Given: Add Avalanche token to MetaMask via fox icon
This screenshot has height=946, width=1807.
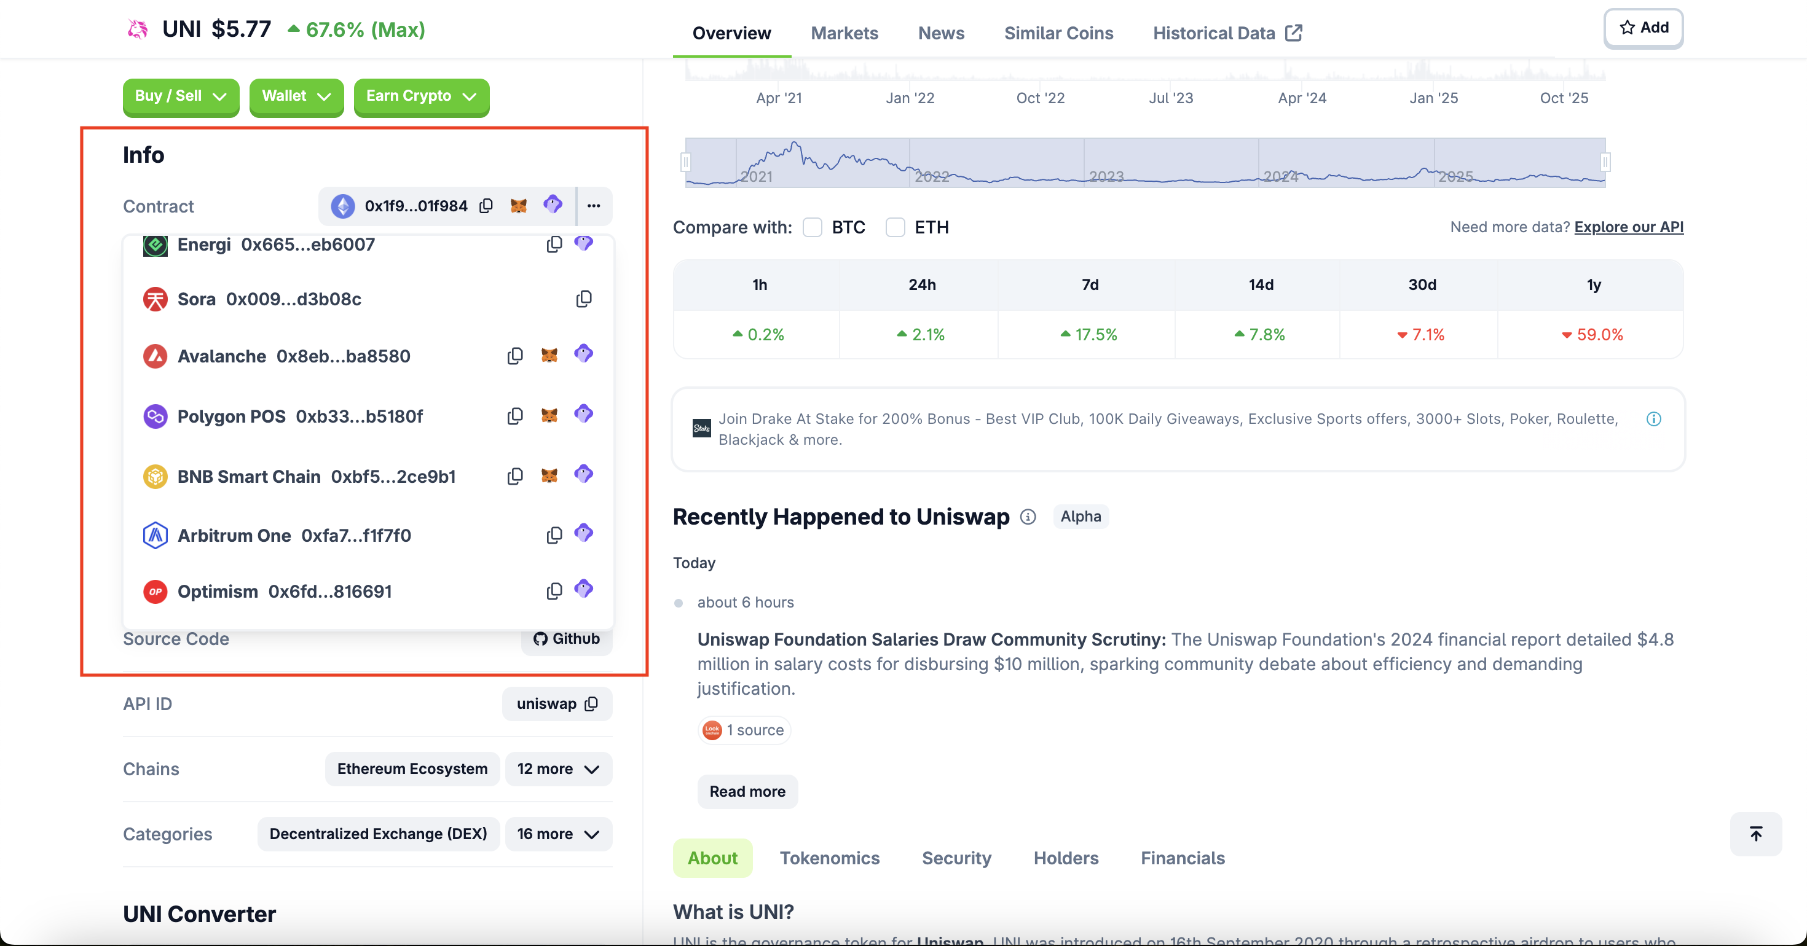Looking at the screenshot, I should coord(549,356).
